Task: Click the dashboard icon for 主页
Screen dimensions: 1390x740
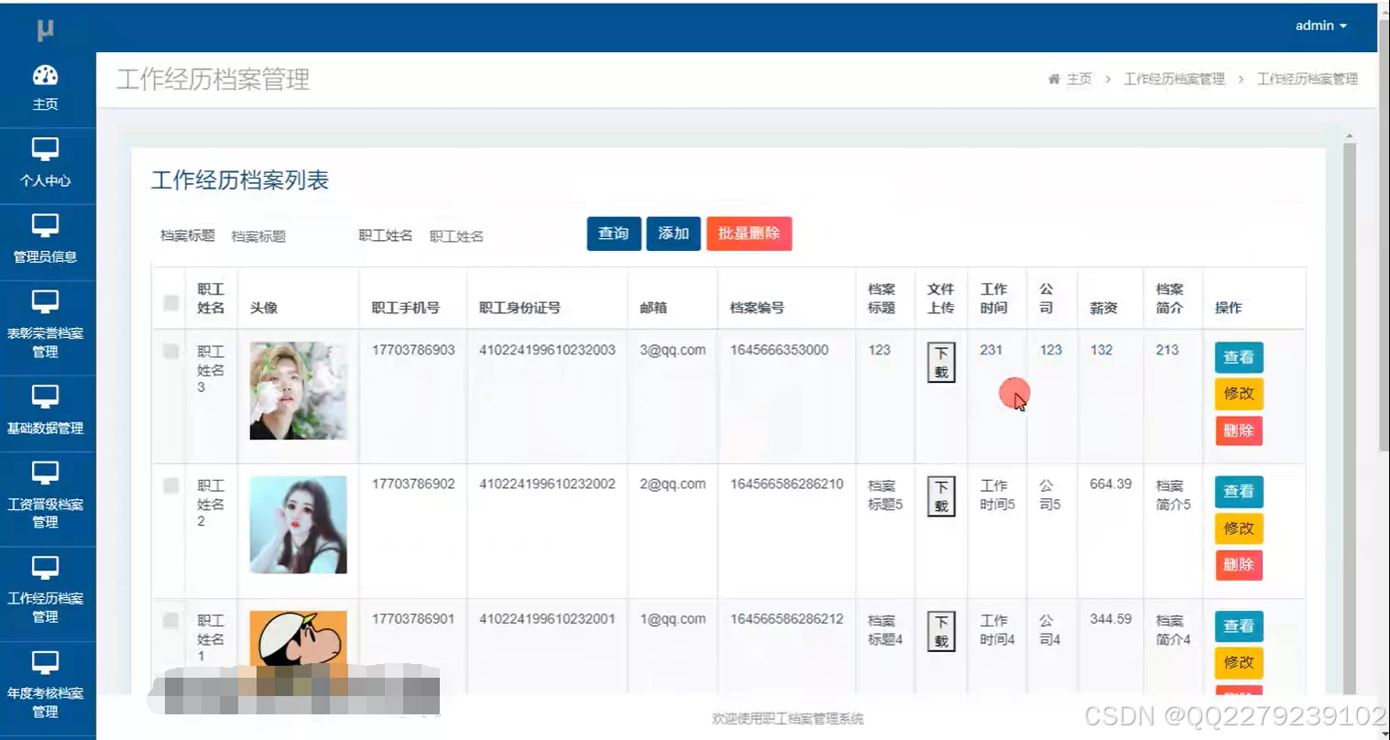Action: click(45, 76)
